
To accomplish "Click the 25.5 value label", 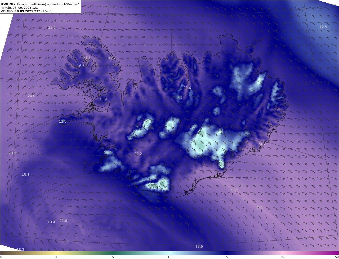I will point(260,207).
